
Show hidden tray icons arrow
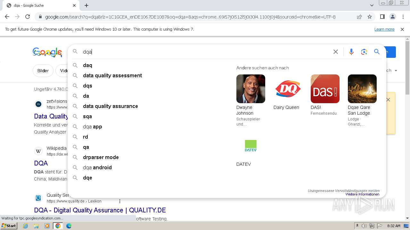pos(357,226)
